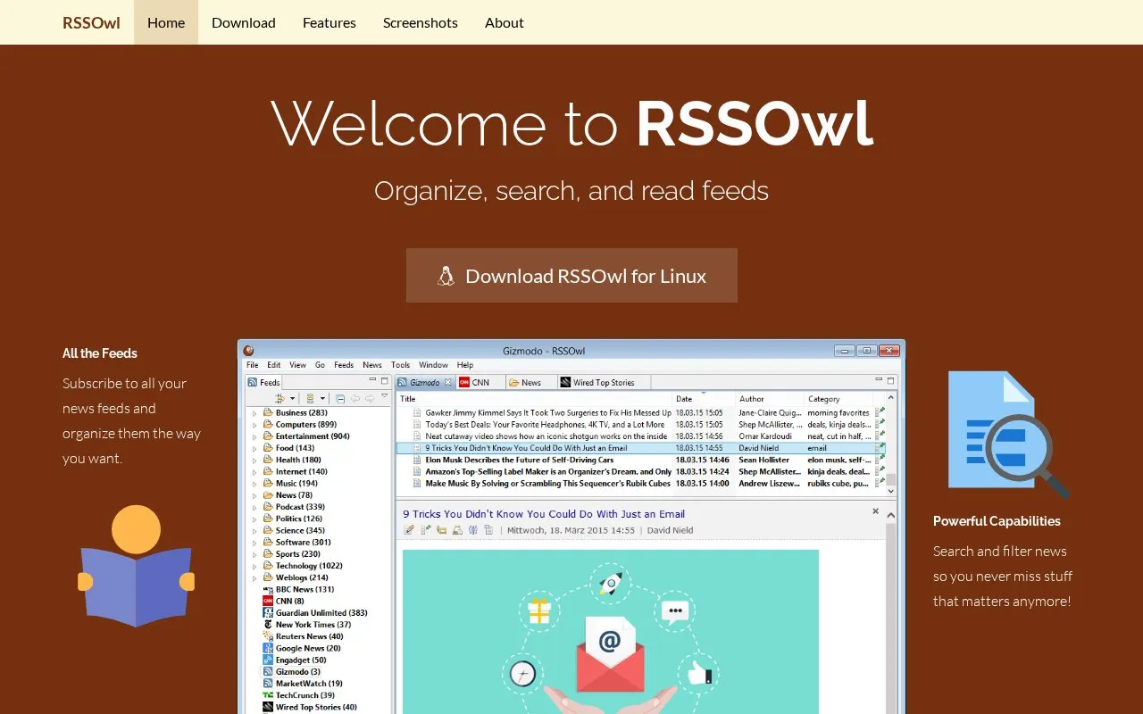This screenshot has height=714, width=1143.
Task: Click the RSSOwl application screenshot image
Action: [571, 527]
